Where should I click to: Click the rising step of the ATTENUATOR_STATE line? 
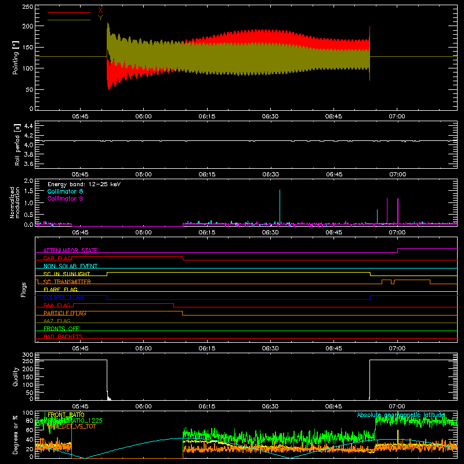[x=398, y=251]
